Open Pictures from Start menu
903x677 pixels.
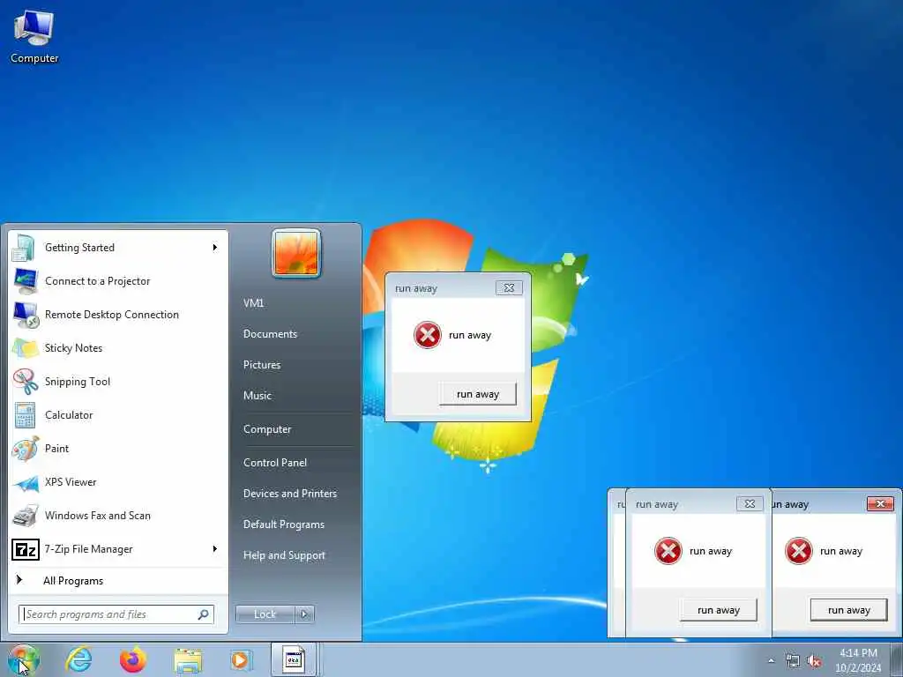(x=262, y=365)
